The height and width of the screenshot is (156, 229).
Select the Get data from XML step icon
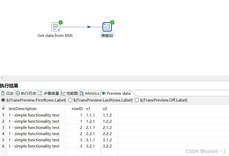pyautogui.click(x=56, y=26)
